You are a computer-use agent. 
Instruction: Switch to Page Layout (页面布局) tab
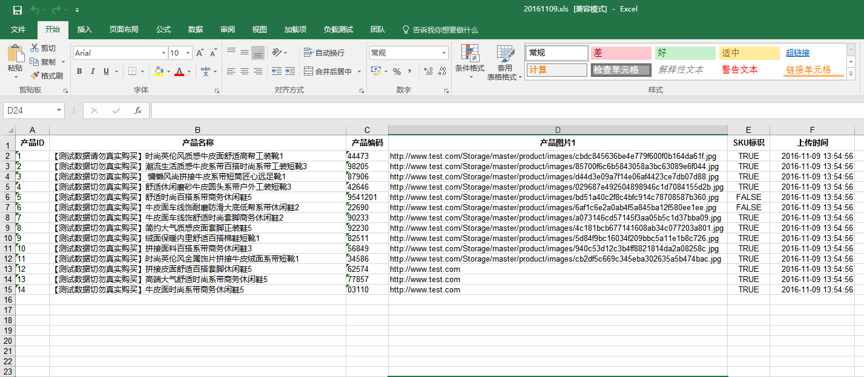[124, 30]
